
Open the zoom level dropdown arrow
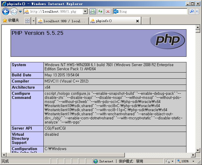193,161
